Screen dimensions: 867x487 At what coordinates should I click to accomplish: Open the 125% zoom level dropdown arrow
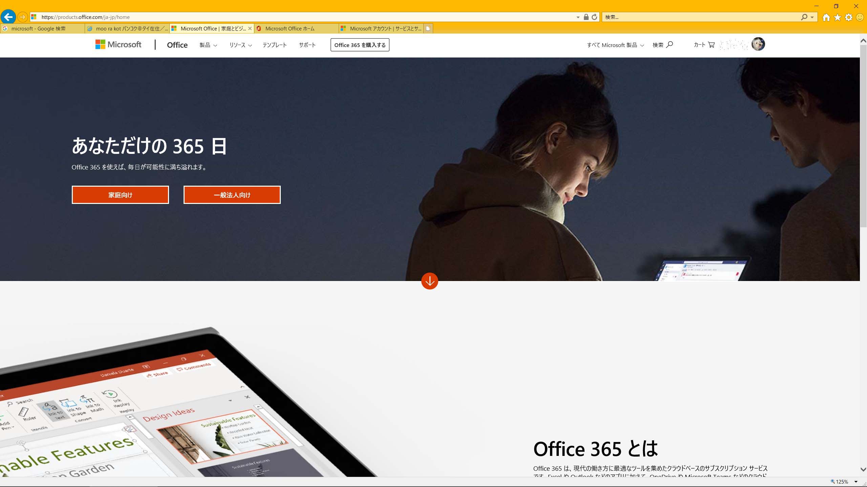(x=856, y=482)
